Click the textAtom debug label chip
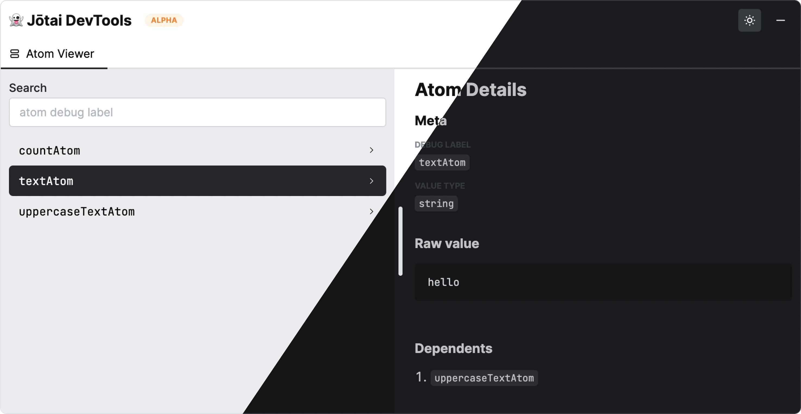Image resolution: width=801 pixels, height=414 pixels. point(442,162)
